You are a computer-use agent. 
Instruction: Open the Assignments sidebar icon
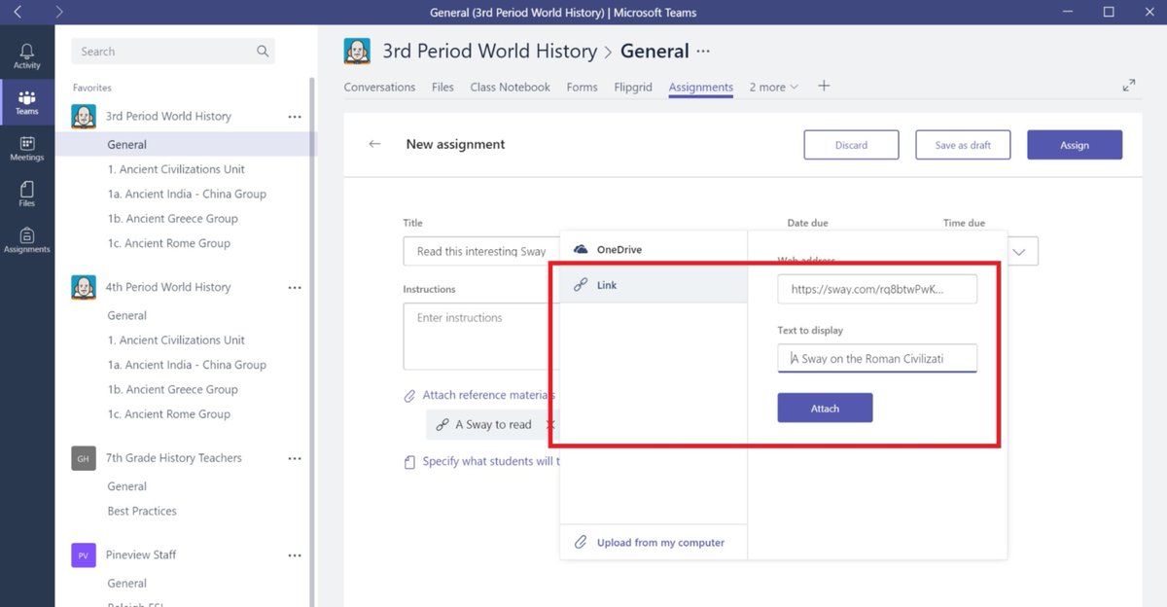tap(26, 239)
